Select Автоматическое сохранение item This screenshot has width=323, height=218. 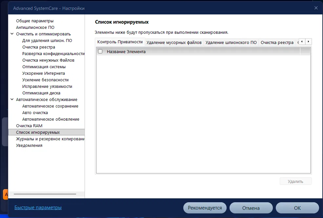(50, 106)
